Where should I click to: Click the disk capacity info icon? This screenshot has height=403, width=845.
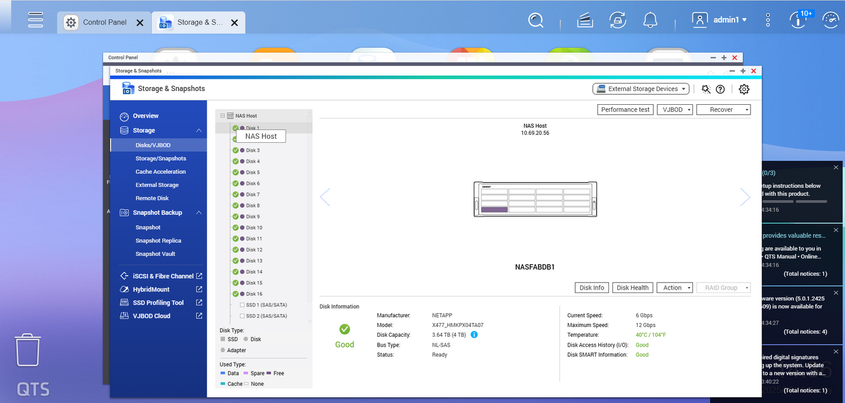(x=474, y=334)
